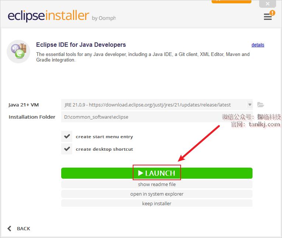Click the product description text

(x=143, y=57)
